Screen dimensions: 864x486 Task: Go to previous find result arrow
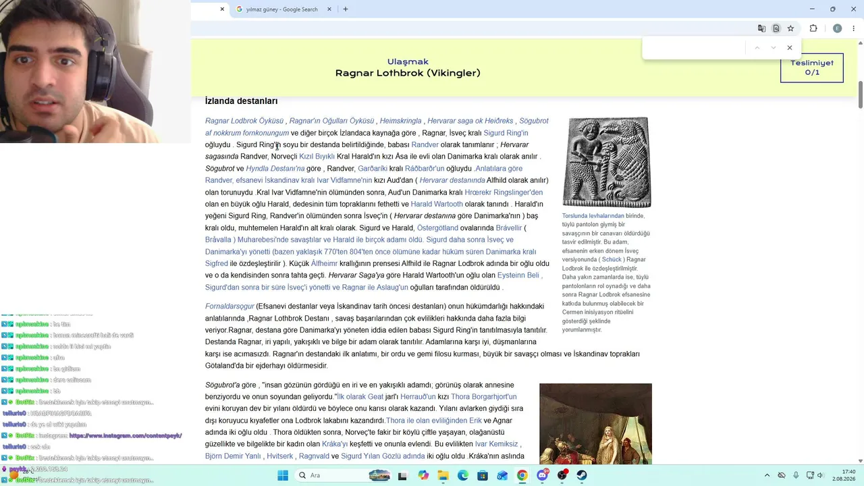point(757,48)
